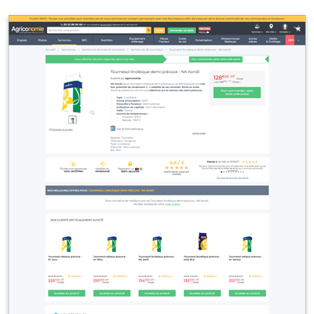
Task: Open the BIO menu
Action: 84,40
